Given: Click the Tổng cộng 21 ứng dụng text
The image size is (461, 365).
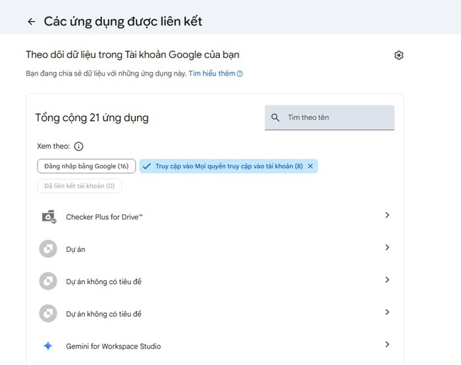Looking at the screenshot, I should pyautogui.click(x=92, y=118).
